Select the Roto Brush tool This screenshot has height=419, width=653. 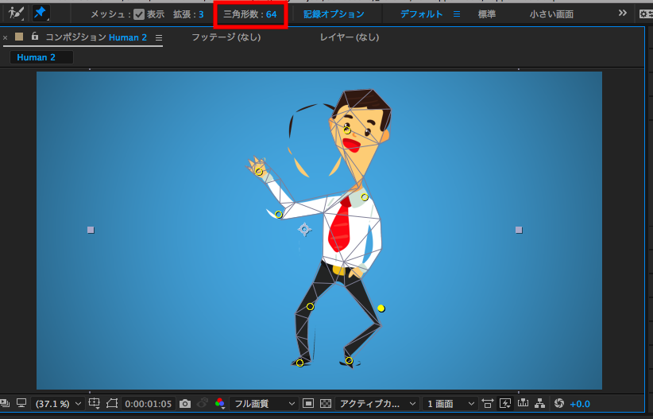click(16, 13)
